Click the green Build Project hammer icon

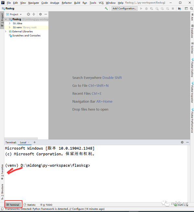[106, 8]
